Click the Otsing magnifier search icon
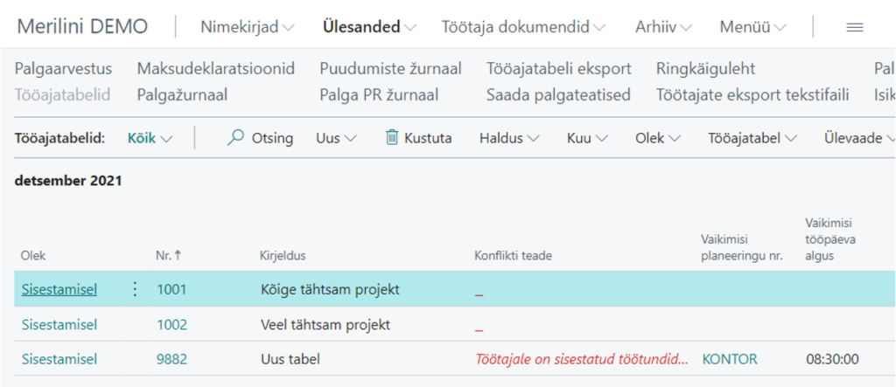 pos(235,138)
